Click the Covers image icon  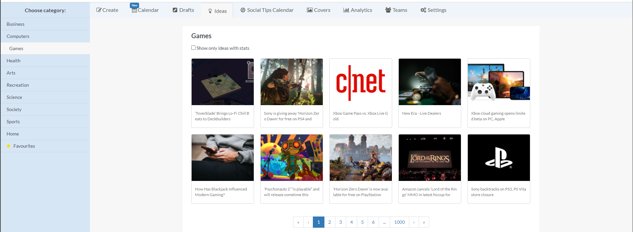tap(310, 10)
